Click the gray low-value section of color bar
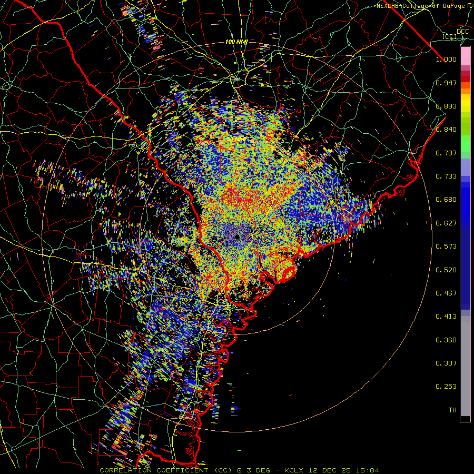 [x=465, y=366]
